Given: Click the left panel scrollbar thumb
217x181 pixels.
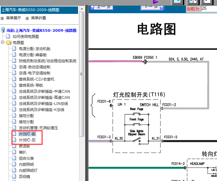Looking at the screenshot, I should (x=82, y=74).
